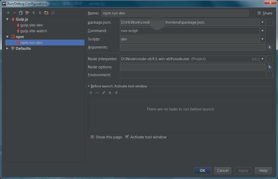Image resolution: width=278 pixels, height=179 pixels.
Task: Expand the Arguments field editor
Action: 270,47
